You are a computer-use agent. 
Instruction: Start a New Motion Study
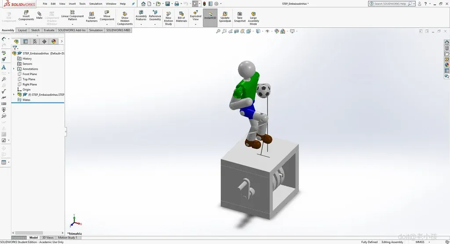pyautogui.click(x=168, y=18)
